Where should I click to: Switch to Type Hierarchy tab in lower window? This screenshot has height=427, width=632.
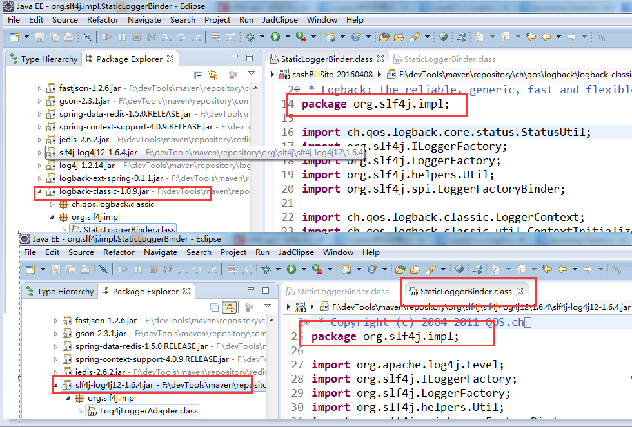[x=59, y=292]
